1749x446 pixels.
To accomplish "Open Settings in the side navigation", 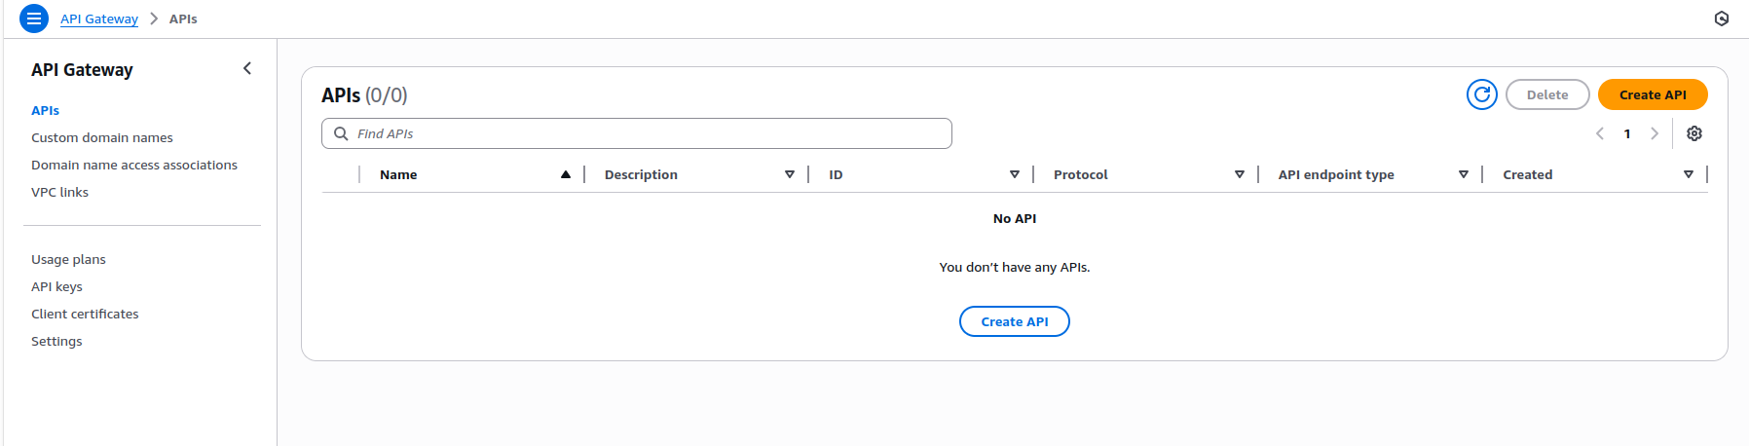I will point(56,341).
